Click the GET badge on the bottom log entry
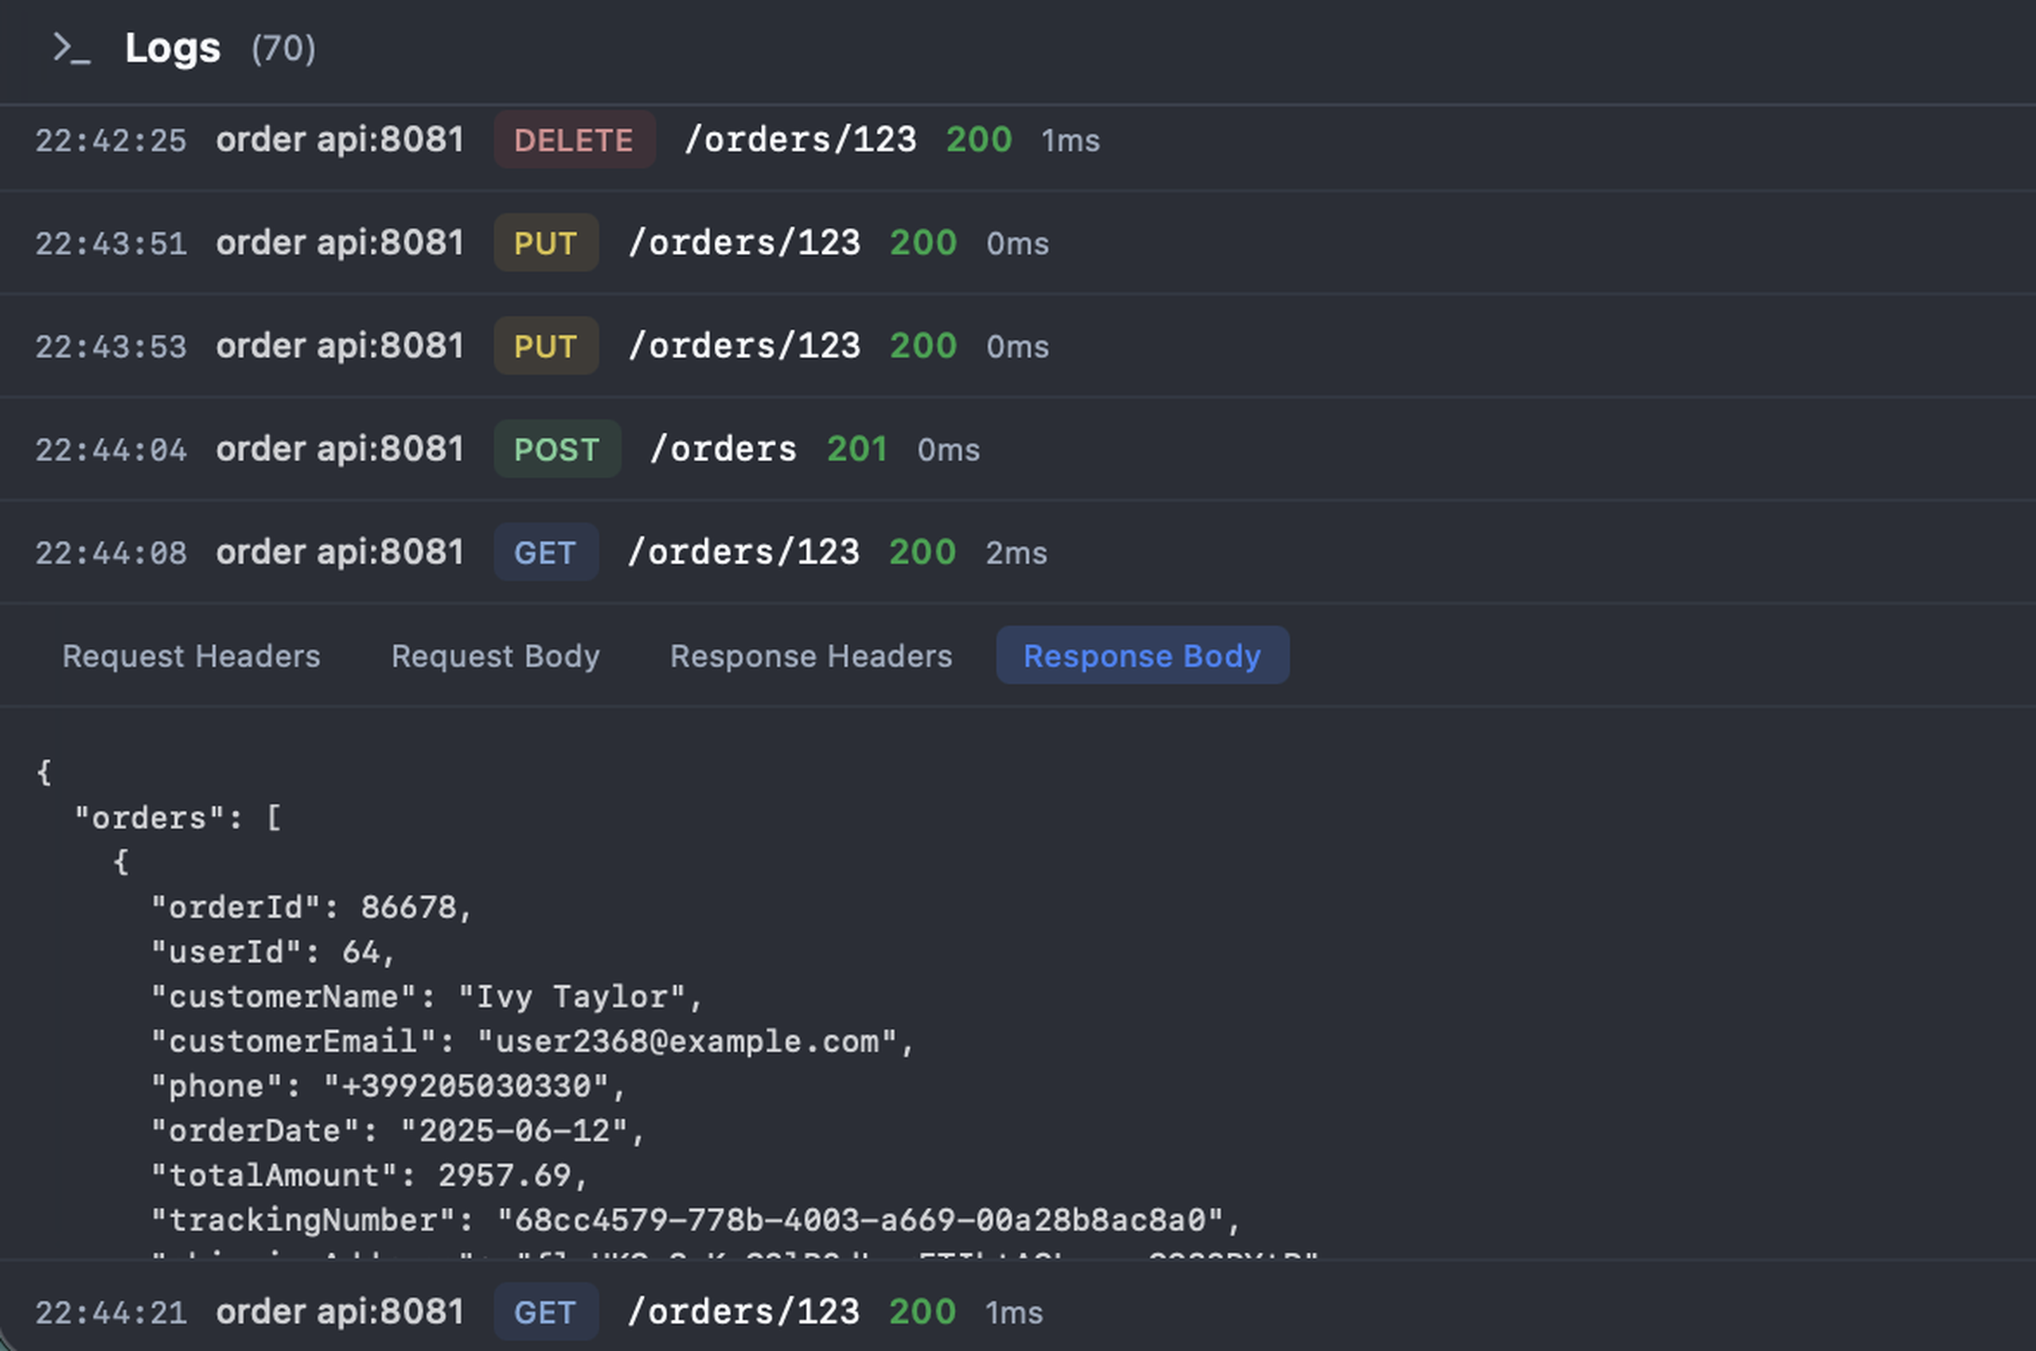 [x=546, y=1311]
